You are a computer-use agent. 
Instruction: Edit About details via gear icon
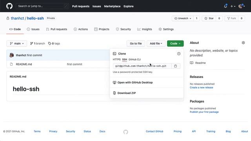coord(243,43)
